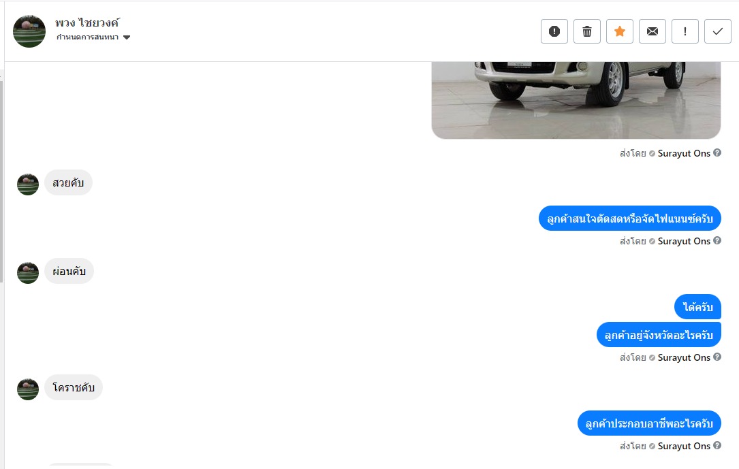
Task: Open พวง ไชยวงค์ profile picture in header
Action: (x=29, y=31)
